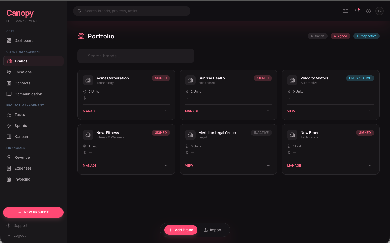Filter by 4 Signed chip

pos(340,36)
